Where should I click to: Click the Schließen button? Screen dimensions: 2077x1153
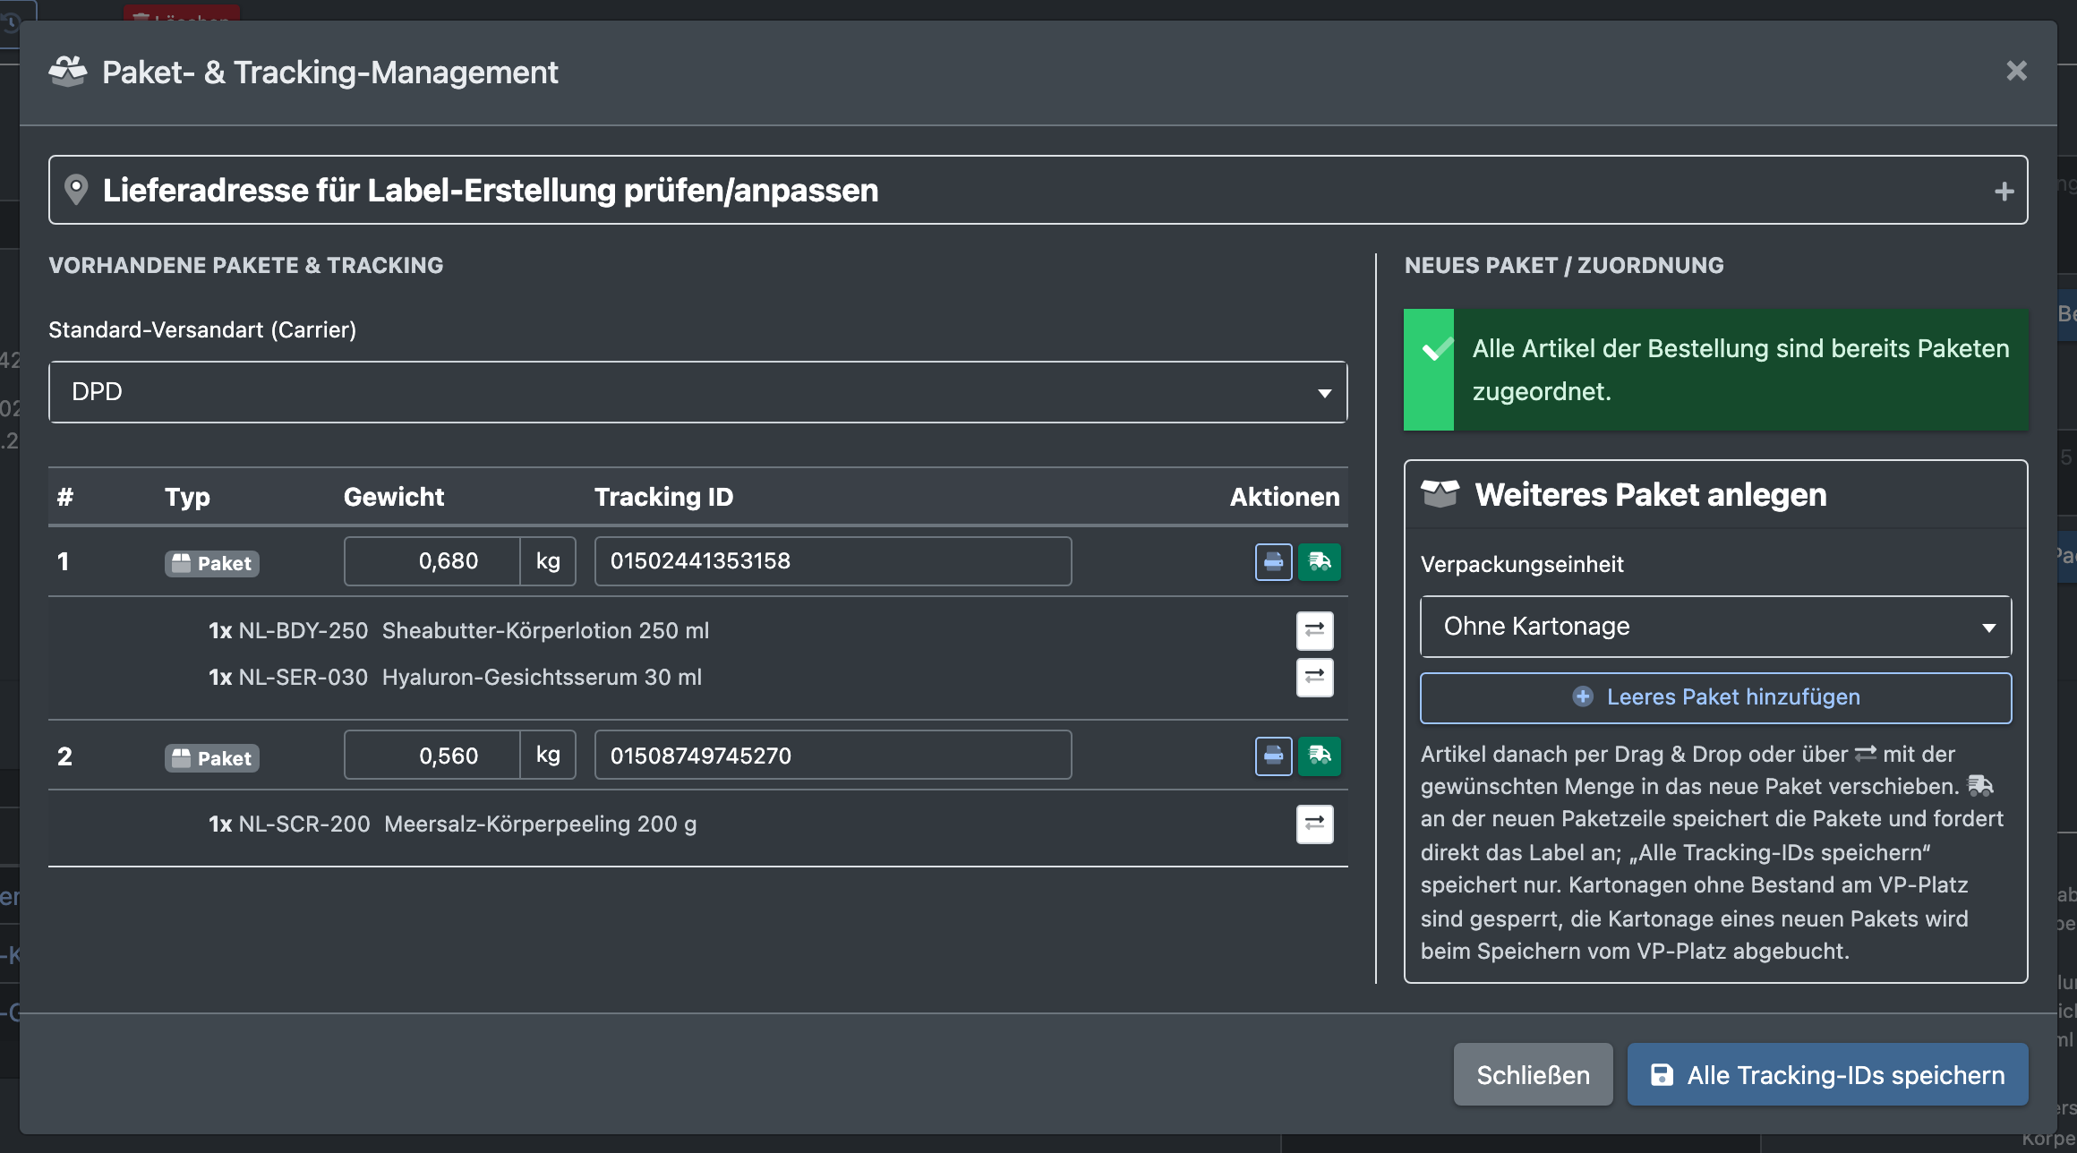tap(1533, 1074)
